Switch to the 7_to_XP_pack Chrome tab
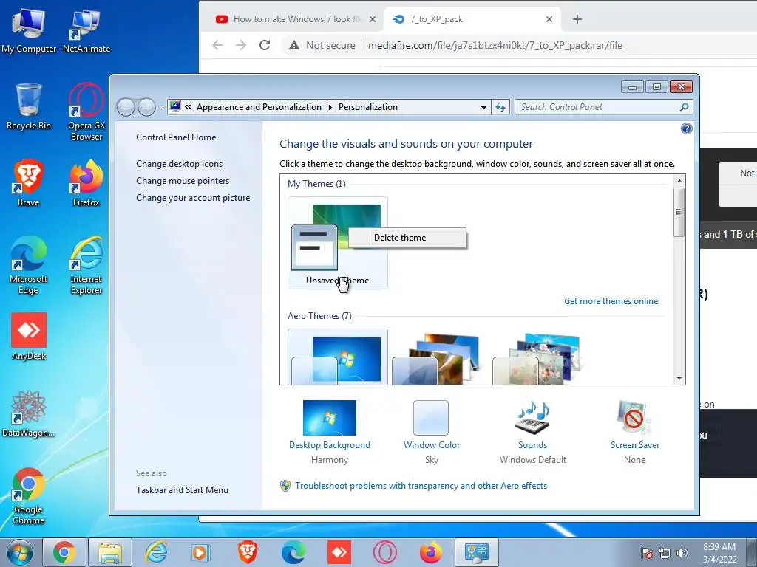 pos(471,19)
